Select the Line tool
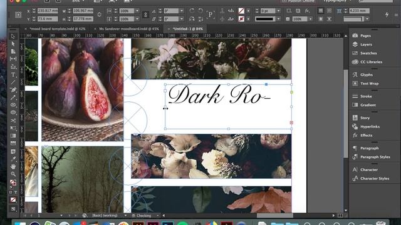Screen dimensions: 401x225 tap(13, 82)
